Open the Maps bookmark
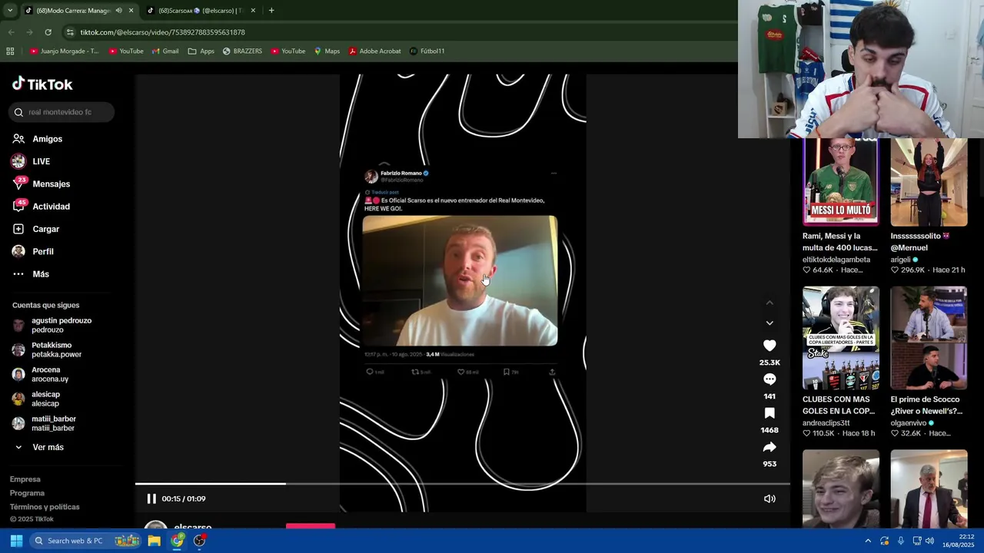This screenshot has width=984, height=553. point(326,51)
